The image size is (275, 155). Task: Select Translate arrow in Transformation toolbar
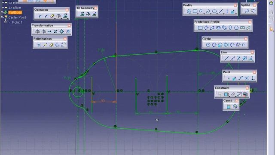(x=49, y=31)
